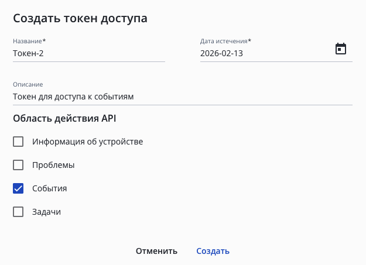Tick the Проблемы checkbox
This screenshot has height=265, width=366.
pyautogui.click(x=18, y=165)
